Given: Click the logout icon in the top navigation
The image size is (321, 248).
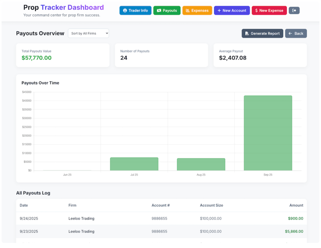Looking at the screenshot, I should click(294, 10).
